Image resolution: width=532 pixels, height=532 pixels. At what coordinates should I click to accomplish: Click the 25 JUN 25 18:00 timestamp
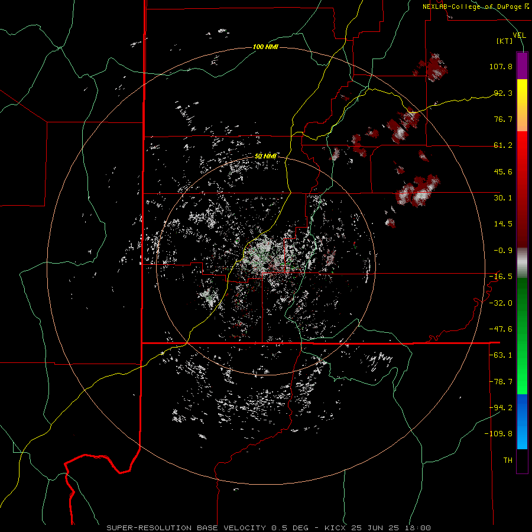click(x=392, y=528)
